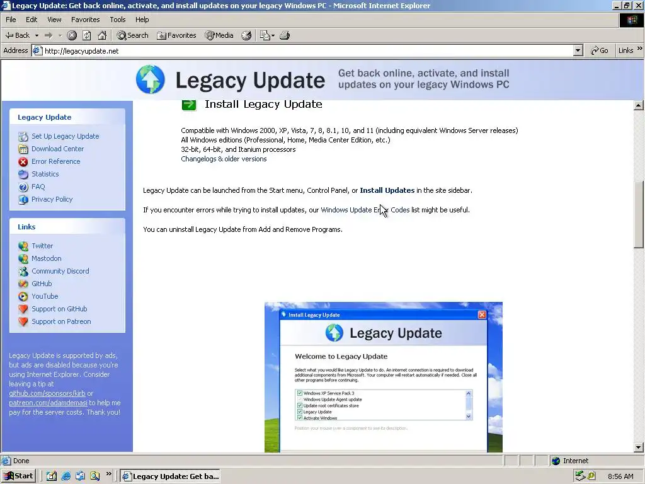Stop loading with the Stop icon
645x484 pixels.
pyautogui.click(x=72, y=35)
